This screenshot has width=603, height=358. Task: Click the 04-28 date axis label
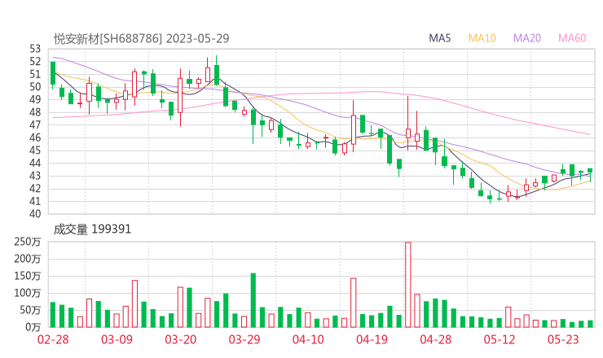pos(436,339)
